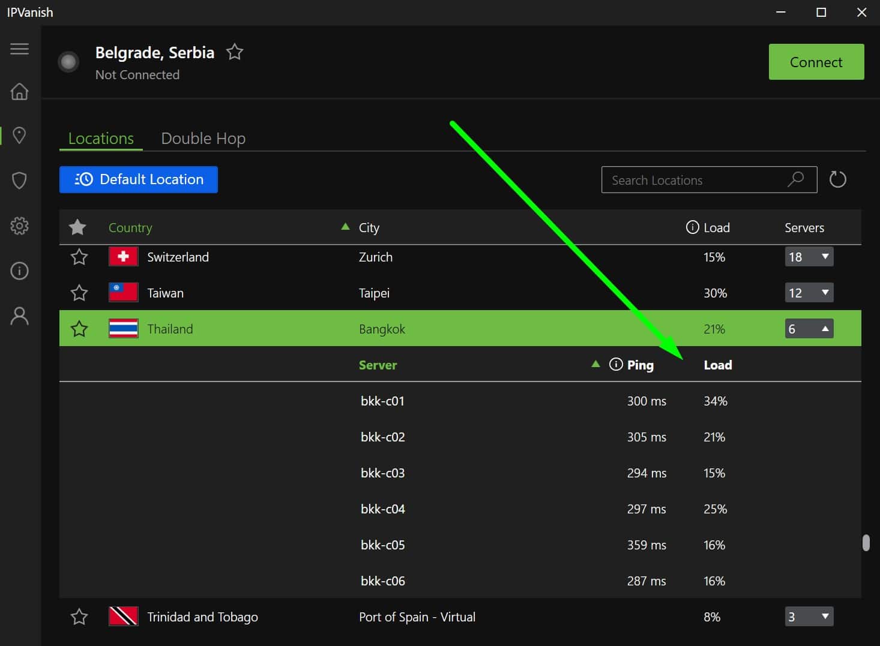Expand Trinidad and Tobago's 3 servers dropdown
The width and height of the screenshot is (880, 646).
pyautogui.click(x=809, y=617)
